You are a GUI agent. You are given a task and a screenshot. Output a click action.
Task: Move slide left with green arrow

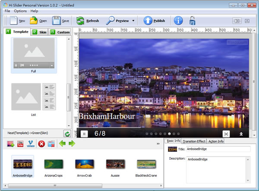point(62,144)
